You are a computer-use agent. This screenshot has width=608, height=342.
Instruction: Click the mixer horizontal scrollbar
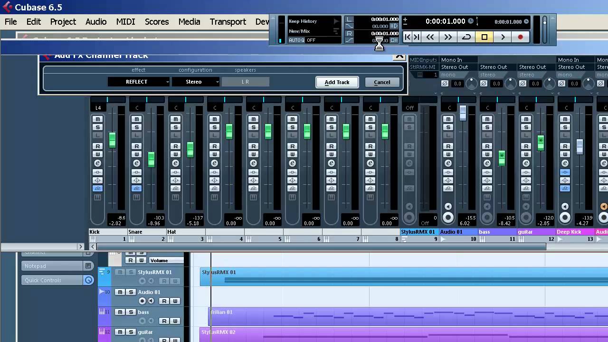click(x=321, y=247)
